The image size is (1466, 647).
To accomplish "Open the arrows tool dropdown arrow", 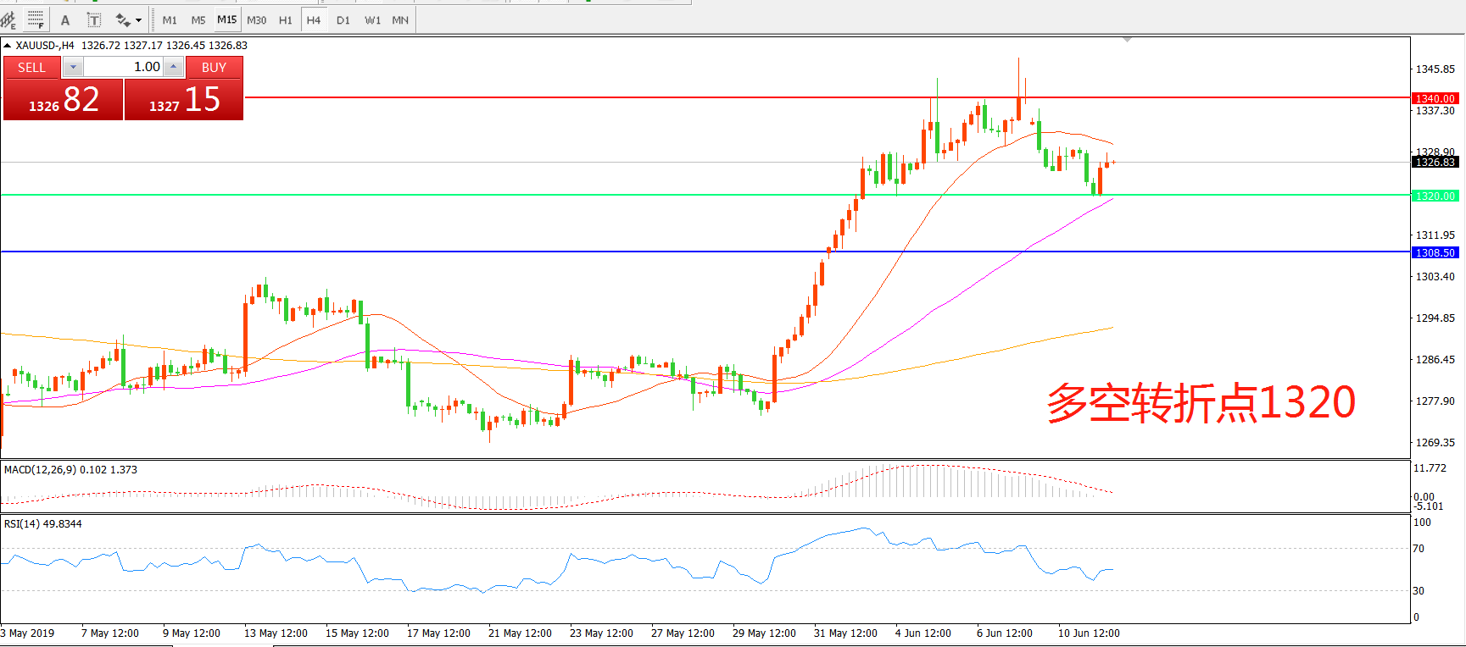I will coord(138,20).
